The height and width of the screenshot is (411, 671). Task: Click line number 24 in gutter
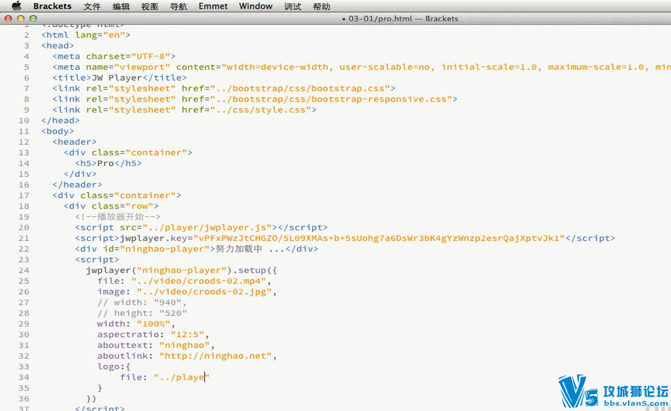point(24,270)
